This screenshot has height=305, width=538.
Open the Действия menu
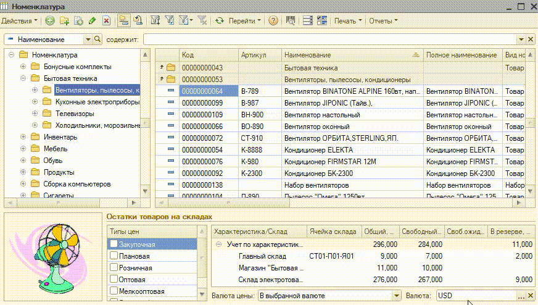coord(20,20)
